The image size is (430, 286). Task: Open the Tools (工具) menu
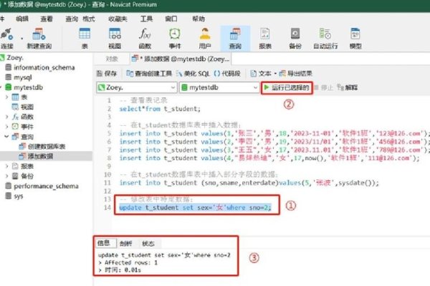tap(146, 19)
